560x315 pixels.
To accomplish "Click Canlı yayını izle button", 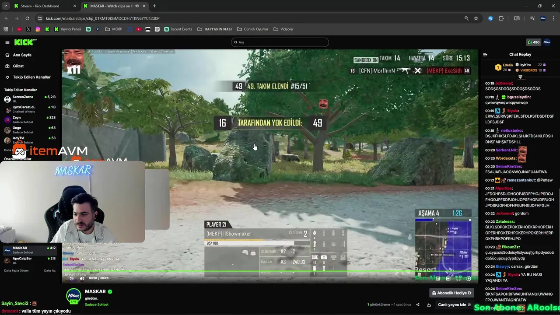I will click(455, 304).
